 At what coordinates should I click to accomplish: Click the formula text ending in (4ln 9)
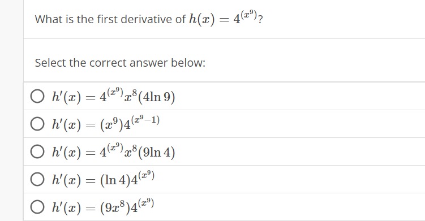tap(114, 96)
